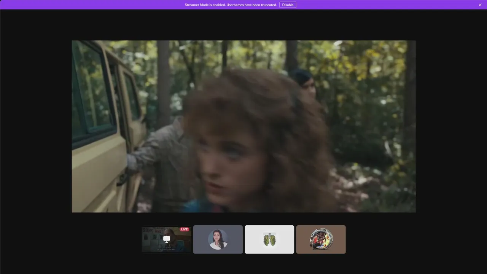This screenshot has width=487, height=274.
Task: Click the red LIVE badge
Action: click(x=184, y=229)
